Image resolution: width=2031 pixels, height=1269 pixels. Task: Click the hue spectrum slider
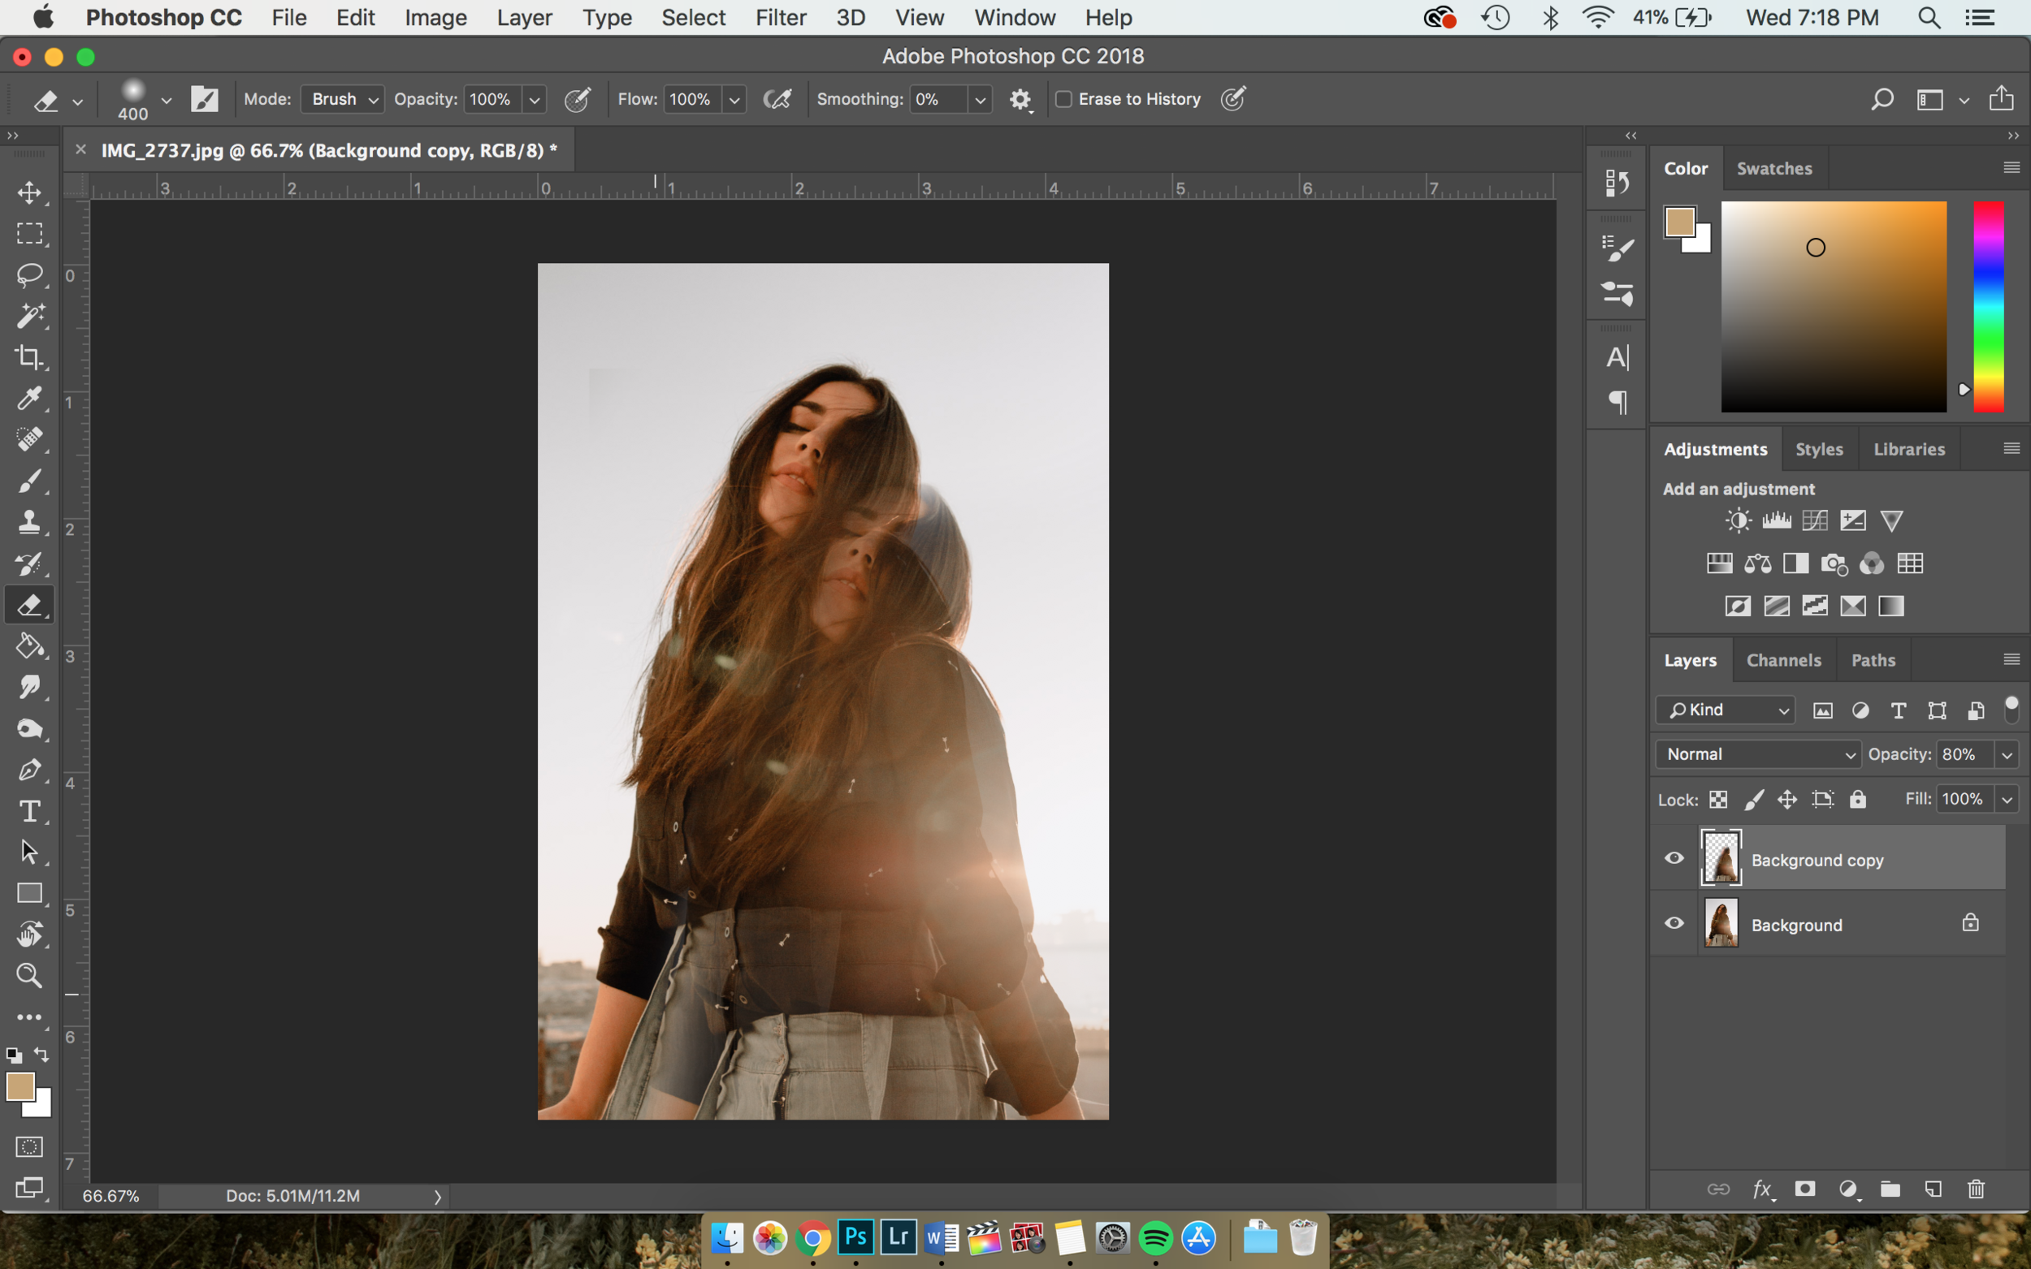(x=1987, y=306)
